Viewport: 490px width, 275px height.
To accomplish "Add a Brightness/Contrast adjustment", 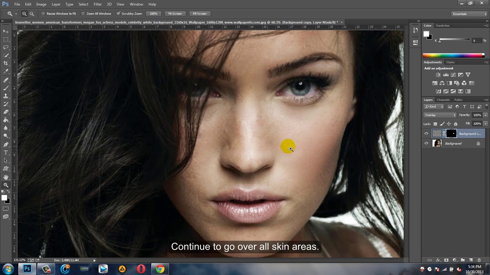I will tap(438, 75).
